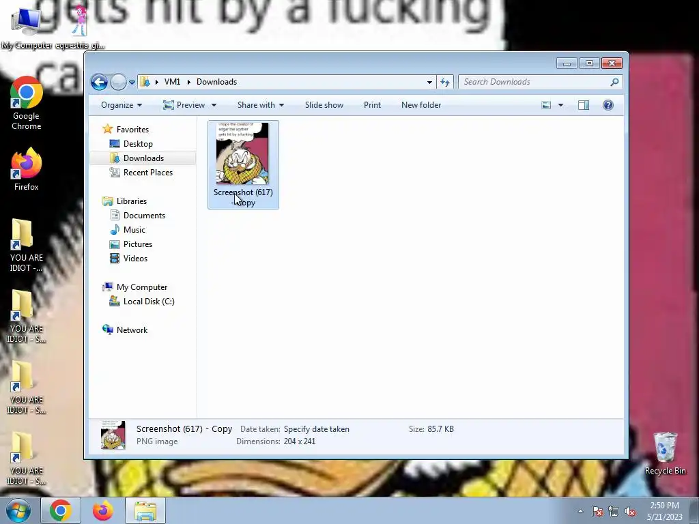Click Downloads in the address breadcrumb
Screen dimensions: 699x524
tap(216, 82)
